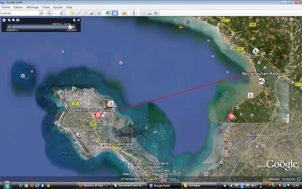This screenshot has height=189, width=302.
Task: Step time slider forward to end
Action: pos(73,27)
